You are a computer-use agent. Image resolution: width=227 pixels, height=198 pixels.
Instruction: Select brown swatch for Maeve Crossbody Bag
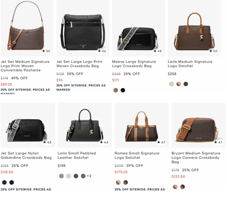coord(116,90)
